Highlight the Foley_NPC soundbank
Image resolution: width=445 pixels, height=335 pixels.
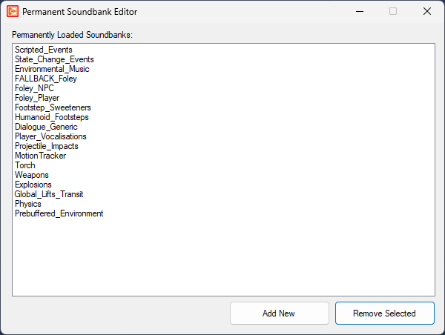click(x=35, y=88)
